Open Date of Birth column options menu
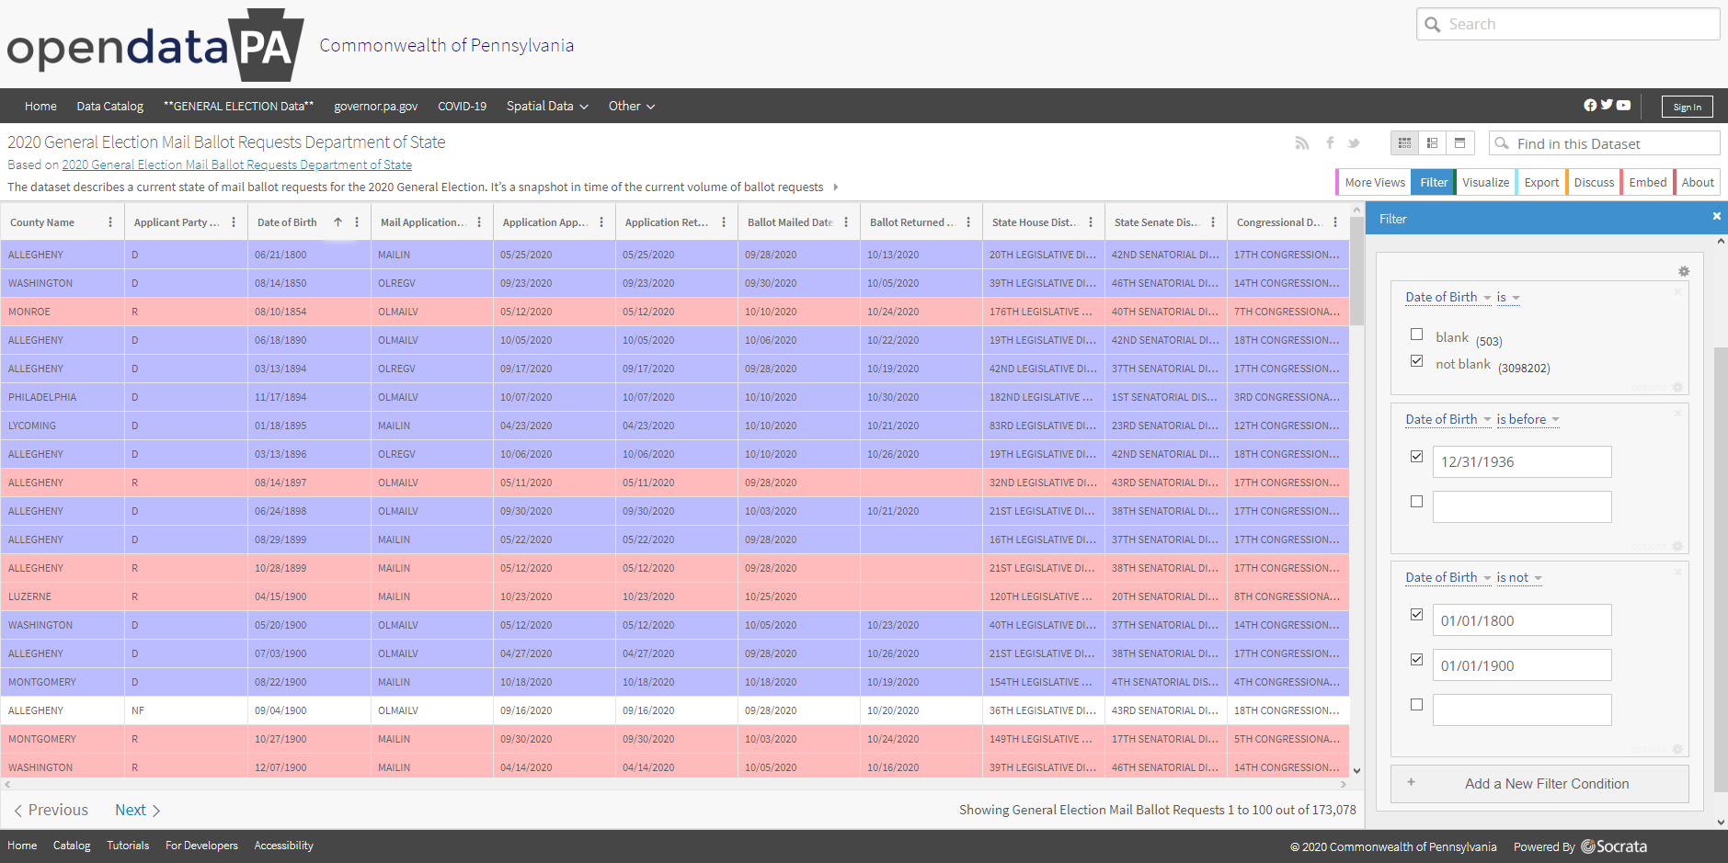The width and height of the screenshot is (1728, 863). pos(357,222)
